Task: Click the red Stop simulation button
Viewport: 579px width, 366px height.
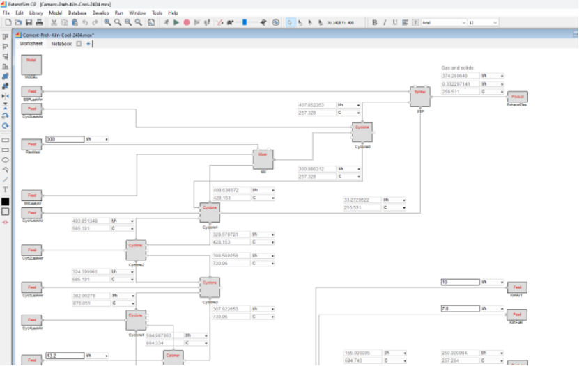Action: pos(187,22)
